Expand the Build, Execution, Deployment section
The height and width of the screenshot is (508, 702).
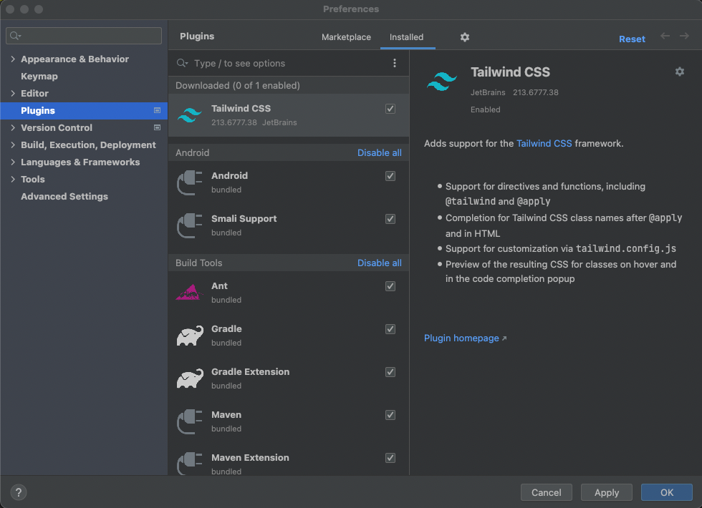tap(13, 145)
